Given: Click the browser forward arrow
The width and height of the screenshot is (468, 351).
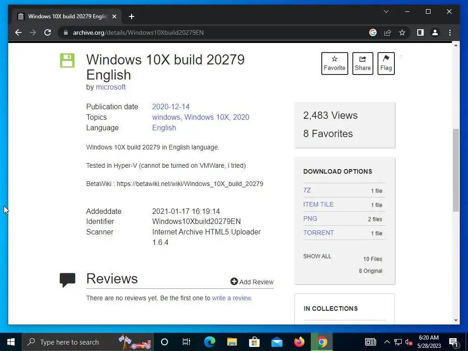Looking at the screenshot, I should tap(33, 32).
